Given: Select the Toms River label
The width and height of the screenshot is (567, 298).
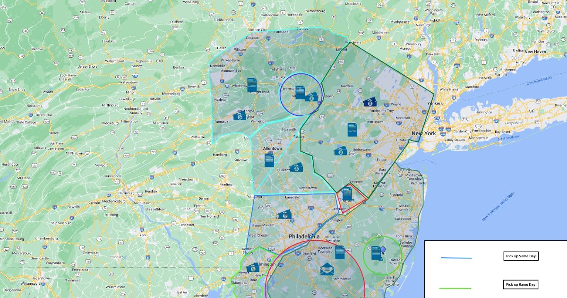Looking at the screenshot, I should pyautogui.click(x=404, y=236).
